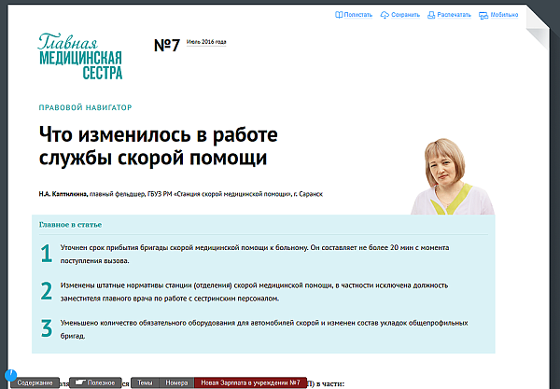Click the blue circle icon above Содержание
This screenshot has width=560, height=389.
point(10,375)
